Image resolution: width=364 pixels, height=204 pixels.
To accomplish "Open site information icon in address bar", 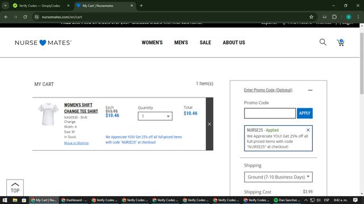I will pos(36,17).
